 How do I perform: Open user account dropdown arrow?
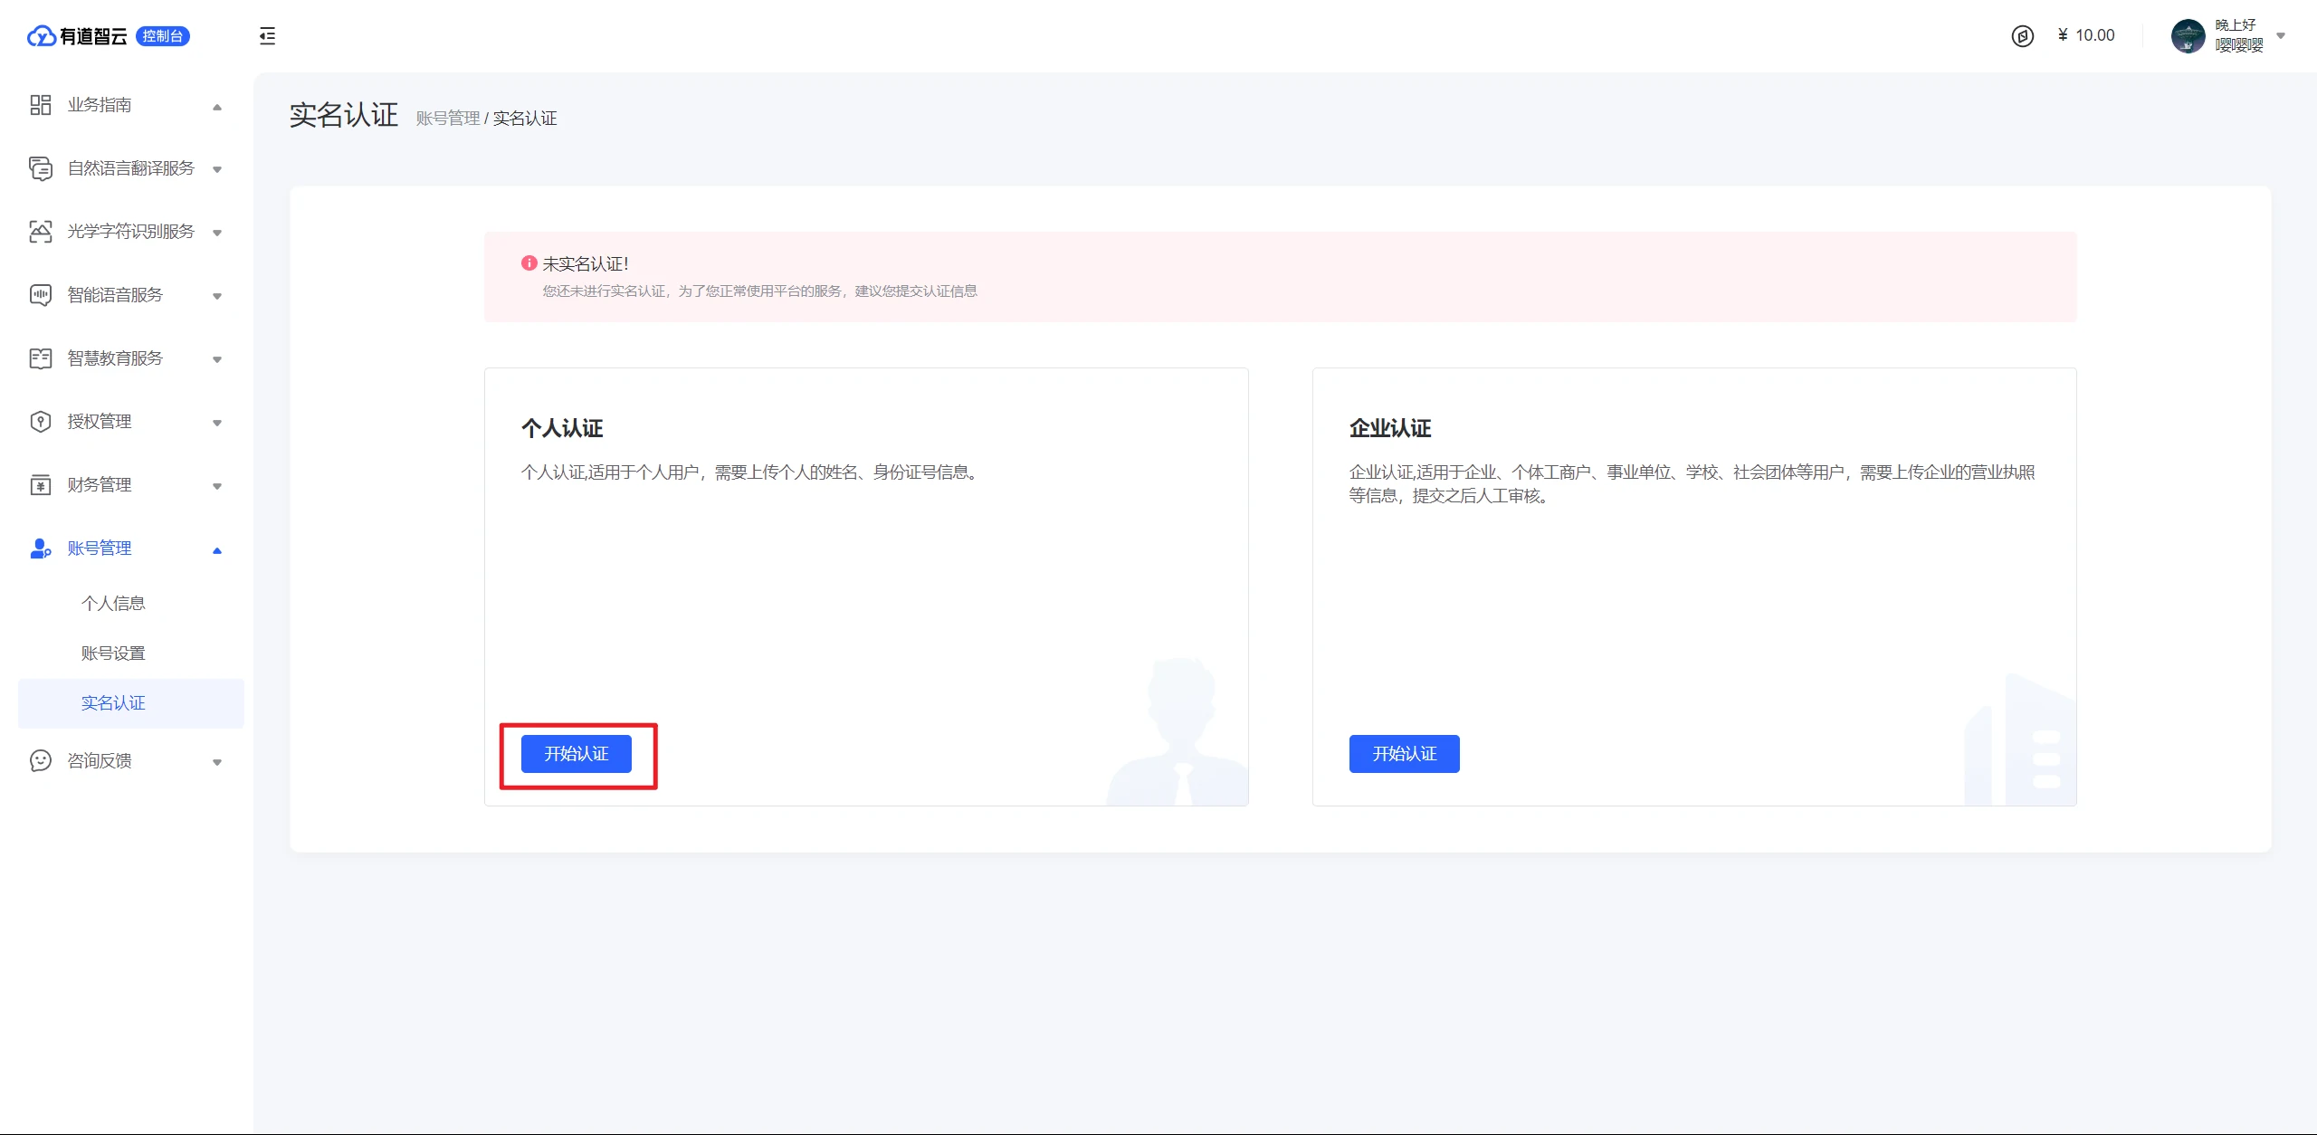click(x=2281, y=36)
